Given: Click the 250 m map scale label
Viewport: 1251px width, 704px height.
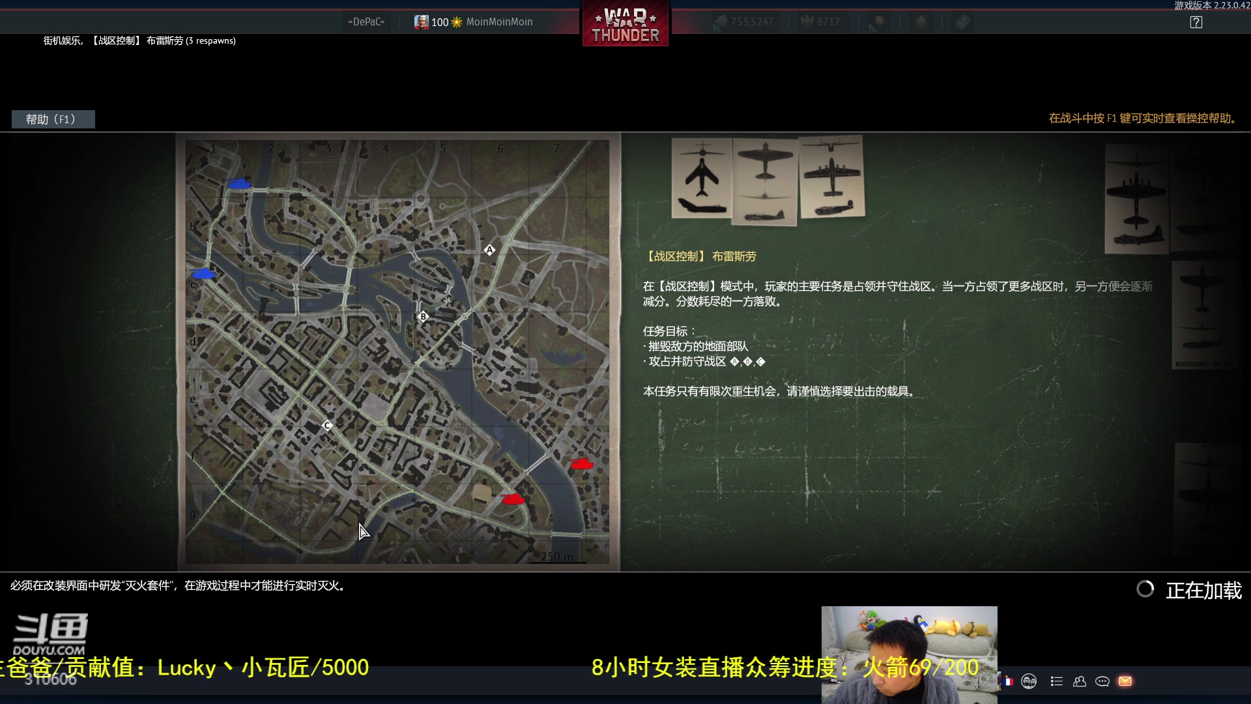Looking at the screenshot, I should pos(557,556).
